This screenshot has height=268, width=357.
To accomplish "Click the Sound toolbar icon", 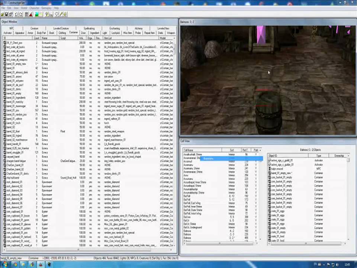I will click(x=65, y=15).
